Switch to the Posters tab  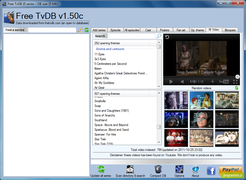(165, 30)
